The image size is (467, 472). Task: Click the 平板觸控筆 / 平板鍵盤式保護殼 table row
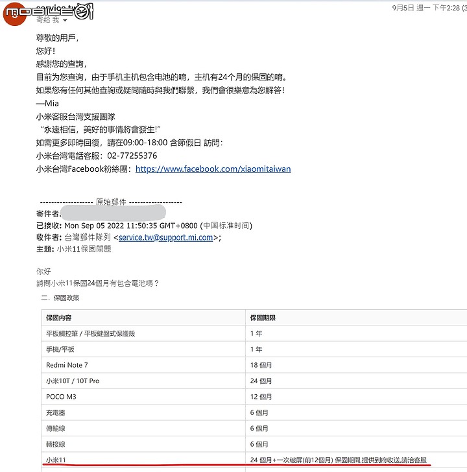click(x=254, y=333)
